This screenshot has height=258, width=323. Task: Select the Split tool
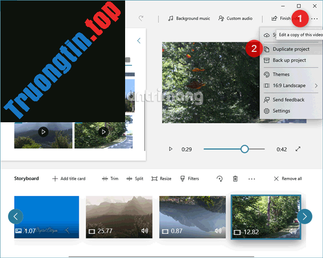135,179
